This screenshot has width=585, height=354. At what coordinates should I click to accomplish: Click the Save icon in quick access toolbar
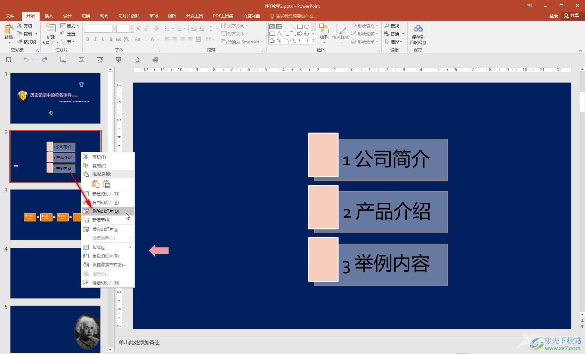pyautogui.click(x=9, y=60)
